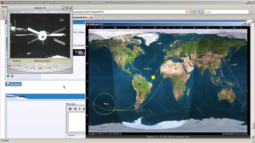Click the Firefox back arrow button

[3, 12]
